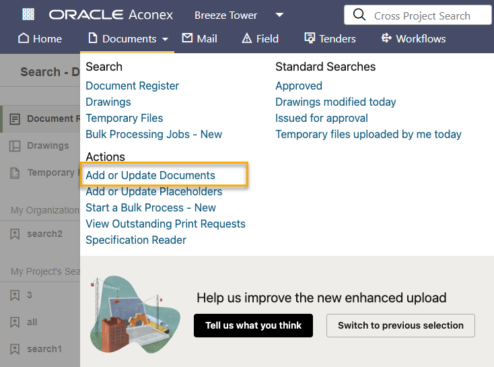Open the Specification Reader link
This screenshot has height=367, width=494.
(136, 240)
